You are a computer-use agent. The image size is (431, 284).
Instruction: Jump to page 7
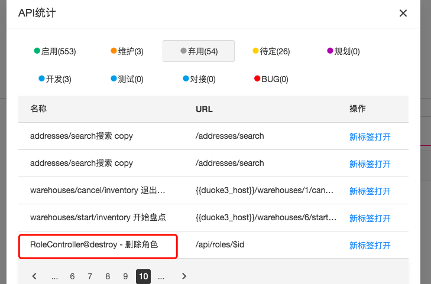click(x=90, y=276)
